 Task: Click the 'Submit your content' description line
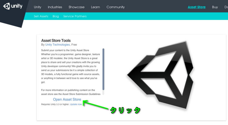coord(65,50)
